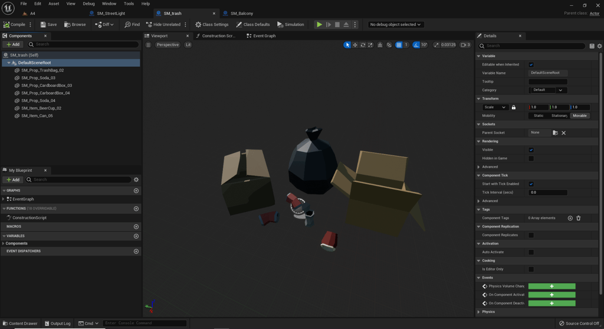Image resolution: width=604 pixels, height=329 pixels.
Task: Toggle Start with Tick Enabled checkbox
Action: pyautogui.click(x=531, y=184)
